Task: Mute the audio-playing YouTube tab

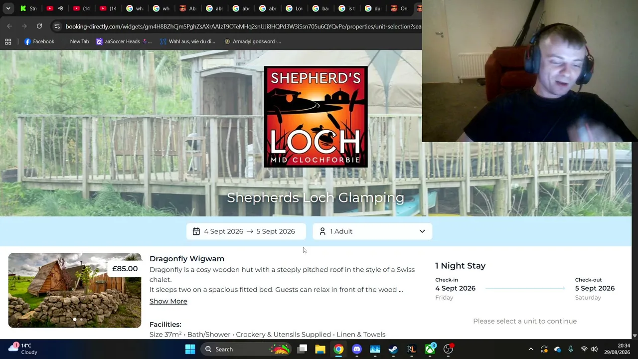Action: [61, 8]
